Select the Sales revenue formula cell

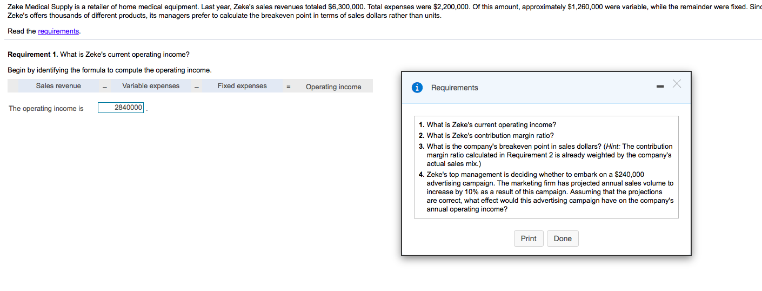58,86
